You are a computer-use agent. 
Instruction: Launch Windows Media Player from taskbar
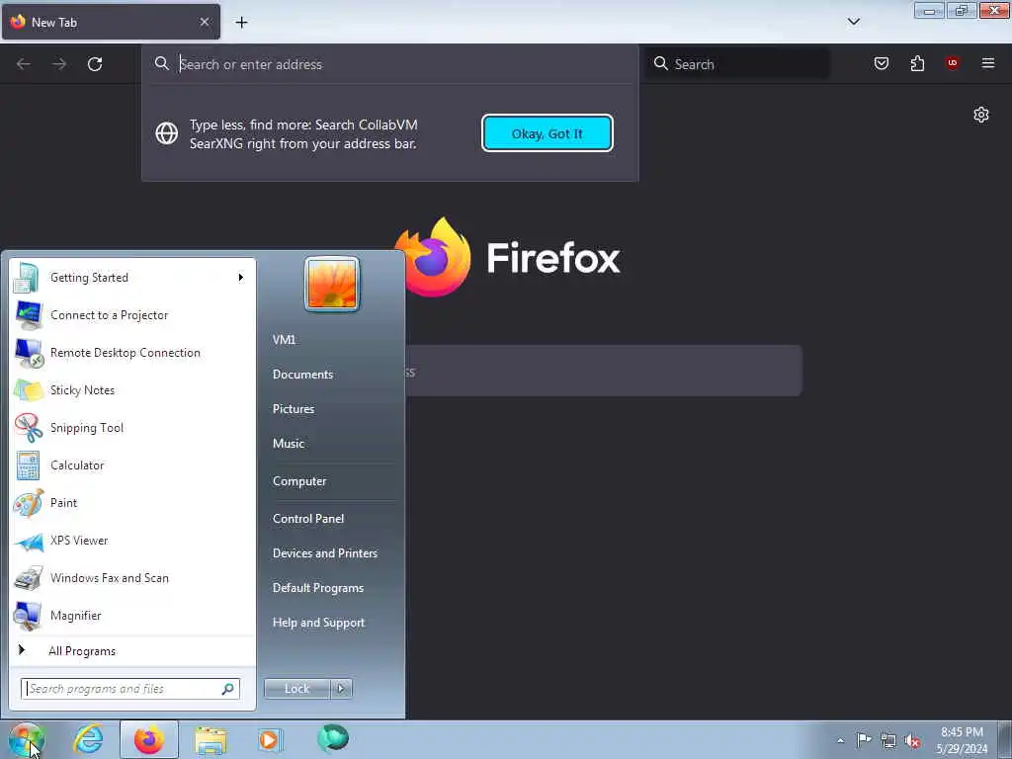click(271, 739)
